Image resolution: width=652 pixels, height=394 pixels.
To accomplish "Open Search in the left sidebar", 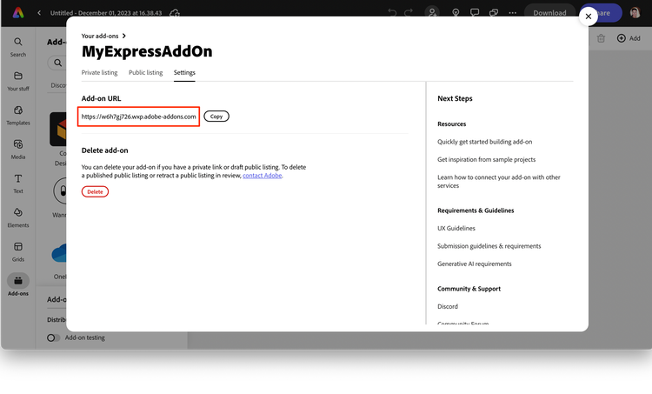I will (18, 47).
